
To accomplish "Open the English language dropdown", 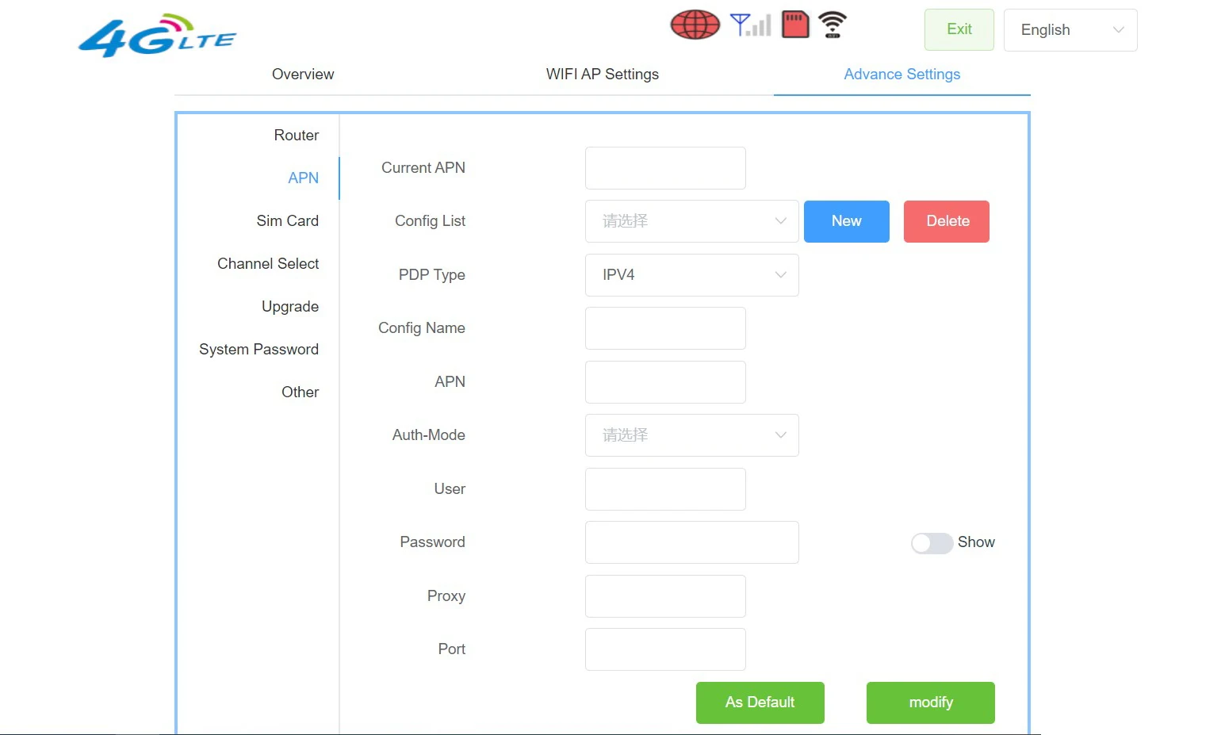I will (1070, 30).
